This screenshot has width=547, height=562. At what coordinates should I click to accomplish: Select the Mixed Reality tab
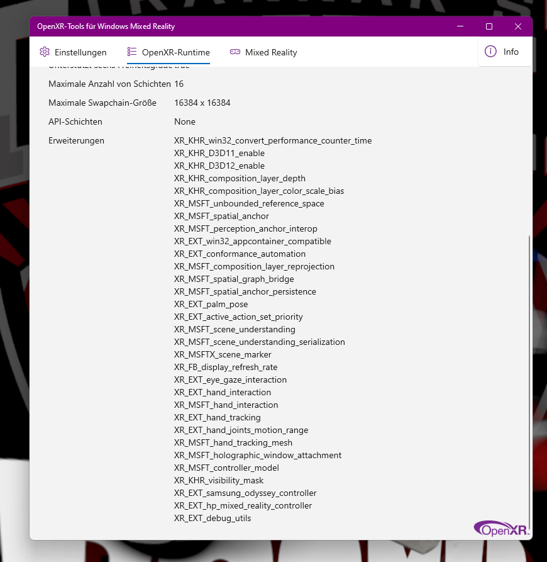pyautogui.click(x=263, y=52)
